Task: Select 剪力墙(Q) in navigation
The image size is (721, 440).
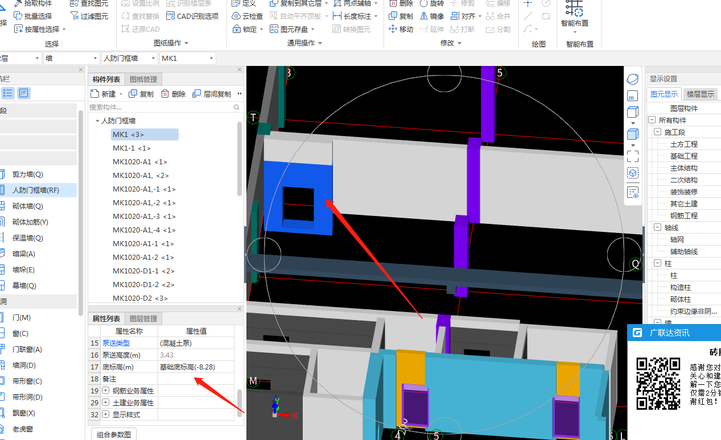Action: (27, 174)
